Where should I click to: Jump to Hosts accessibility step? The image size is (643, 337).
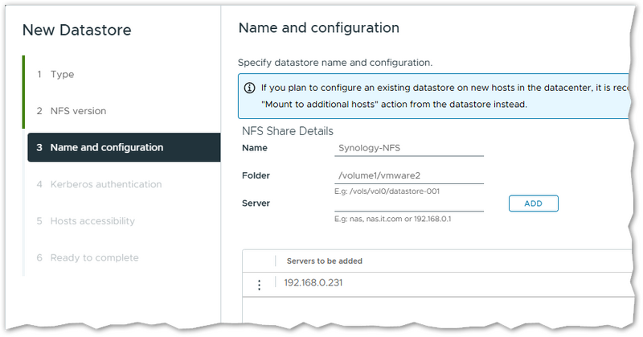click(92, 221)
